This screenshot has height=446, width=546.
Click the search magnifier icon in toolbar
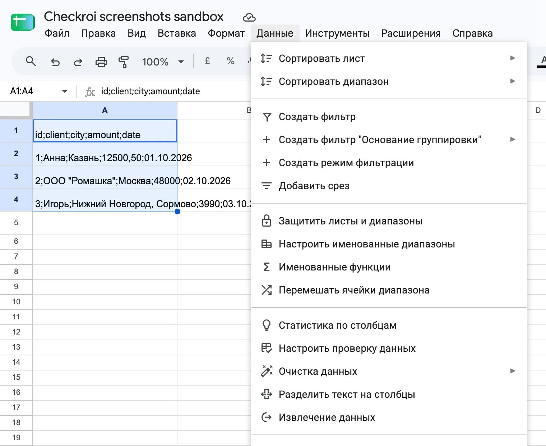click(x=31, y=62)
